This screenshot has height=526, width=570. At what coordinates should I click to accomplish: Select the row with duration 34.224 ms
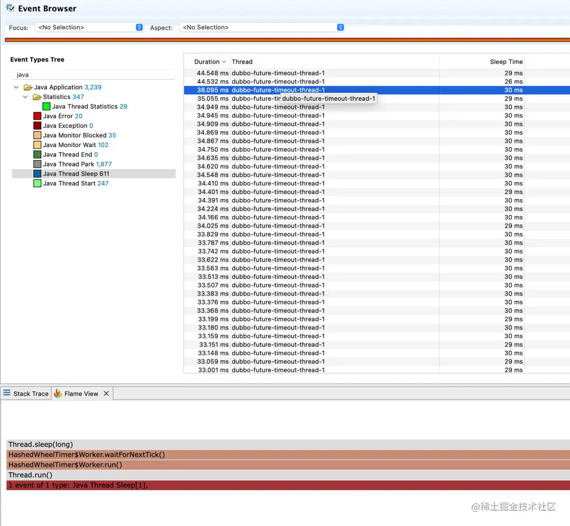(x=377, y=209)
